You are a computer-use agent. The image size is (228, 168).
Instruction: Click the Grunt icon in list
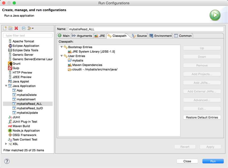[x=10, y=64]
